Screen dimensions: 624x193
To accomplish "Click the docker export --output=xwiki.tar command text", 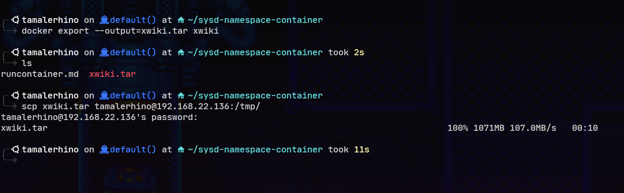I will click(x=120, y=31).
